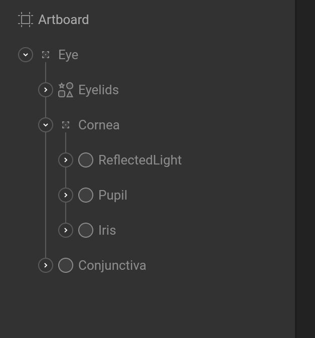This screenshot has width=315, height=338.
Task: Select the Eyelids layer name
Action: coord(98,90)
